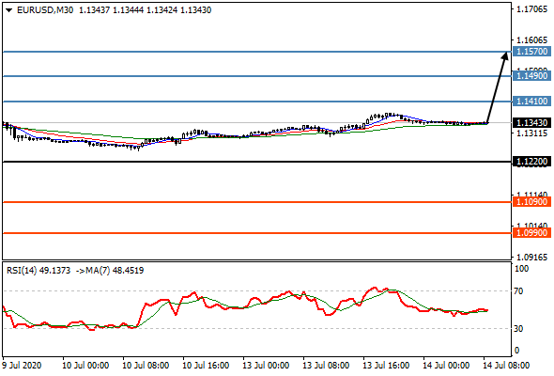Select the black 1.12200 level price label
Screen dimensions: 554x376
[x=531, y=162]
